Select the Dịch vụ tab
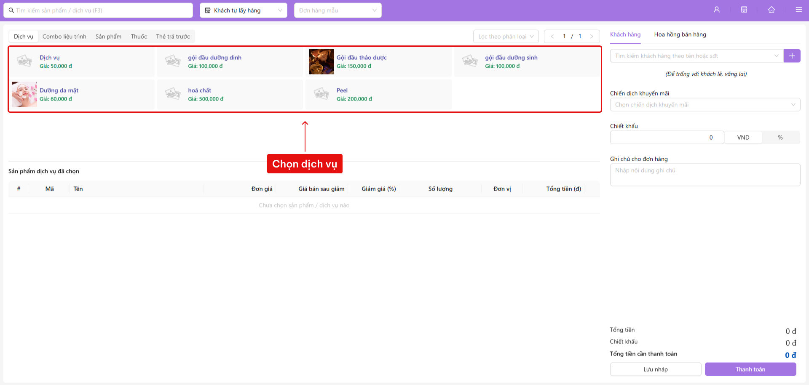 24,36
